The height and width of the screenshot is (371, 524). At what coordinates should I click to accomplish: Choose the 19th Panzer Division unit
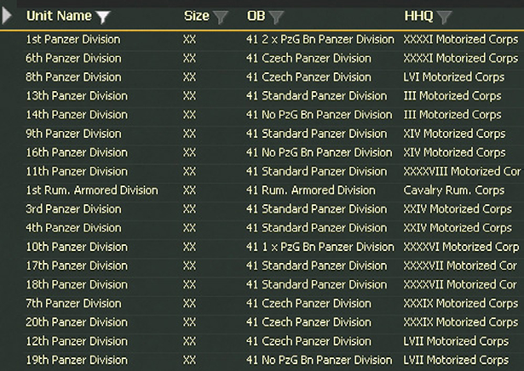pos(77,360)
